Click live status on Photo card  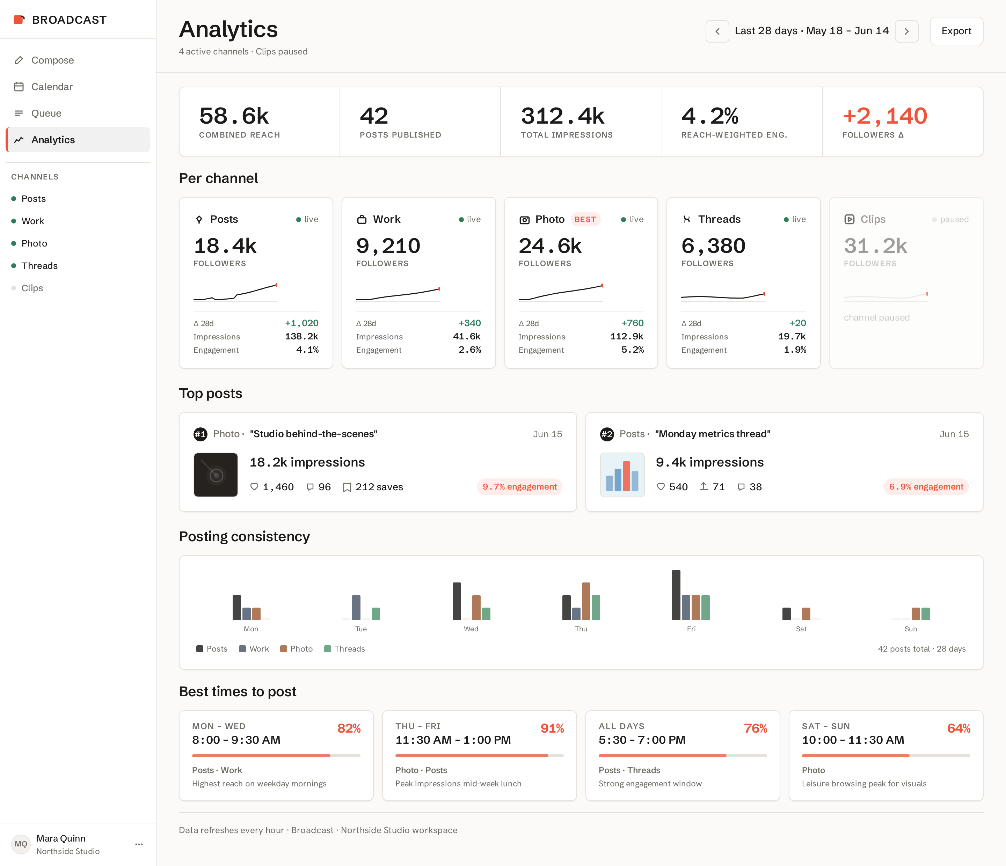[x=632, y=219]
